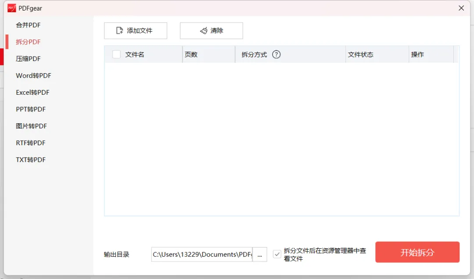
Task: Click the 操作 column header
Action: (x=417, y=54)
